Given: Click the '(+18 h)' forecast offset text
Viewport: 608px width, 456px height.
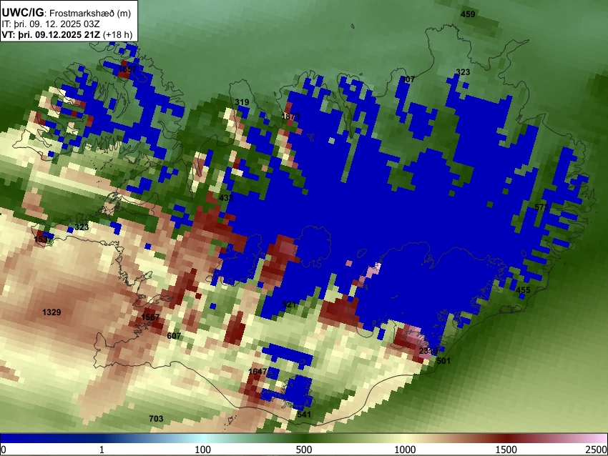Looking at the screenshot, I should click(x=117, y=34).
